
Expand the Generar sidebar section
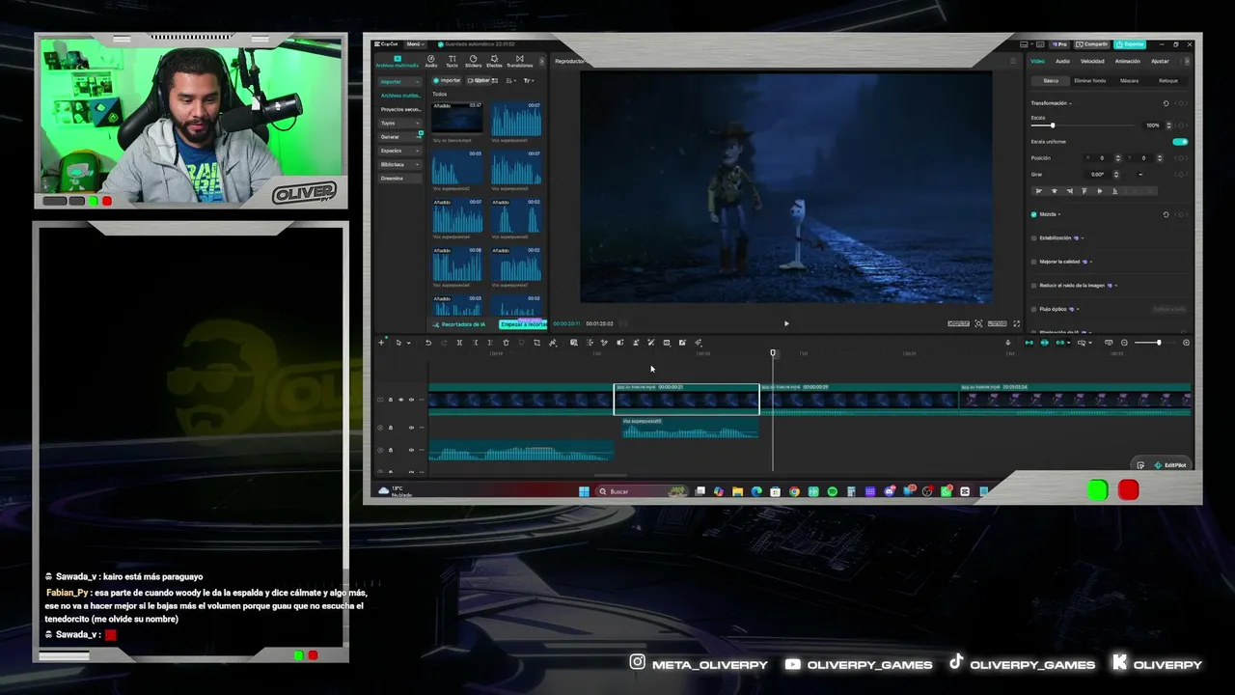[x=400, y=137]
